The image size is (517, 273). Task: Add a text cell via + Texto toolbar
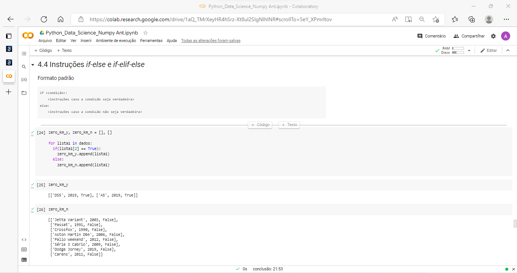coord(64,50)
